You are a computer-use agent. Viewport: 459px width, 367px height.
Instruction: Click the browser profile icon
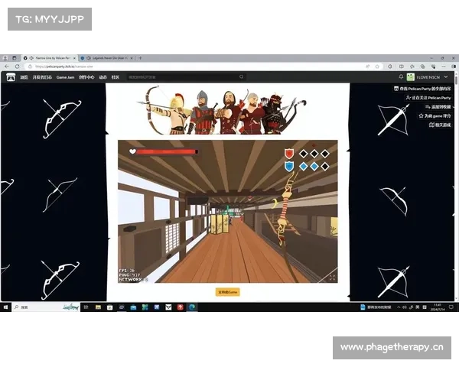point(5,58)
